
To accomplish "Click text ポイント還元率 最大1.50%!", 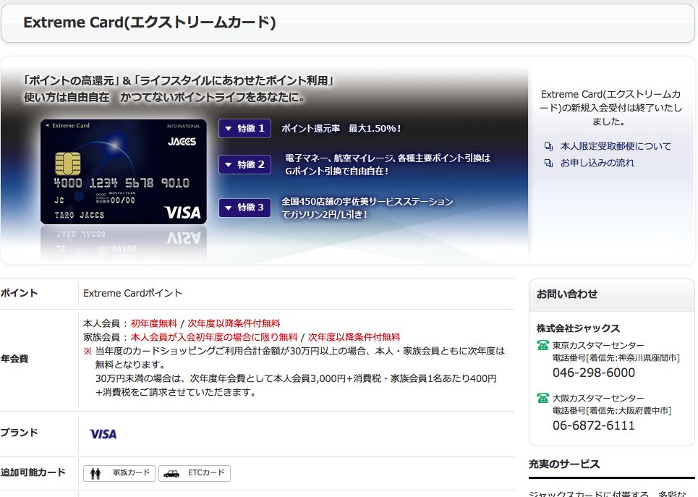I will (x=341, y=129).
